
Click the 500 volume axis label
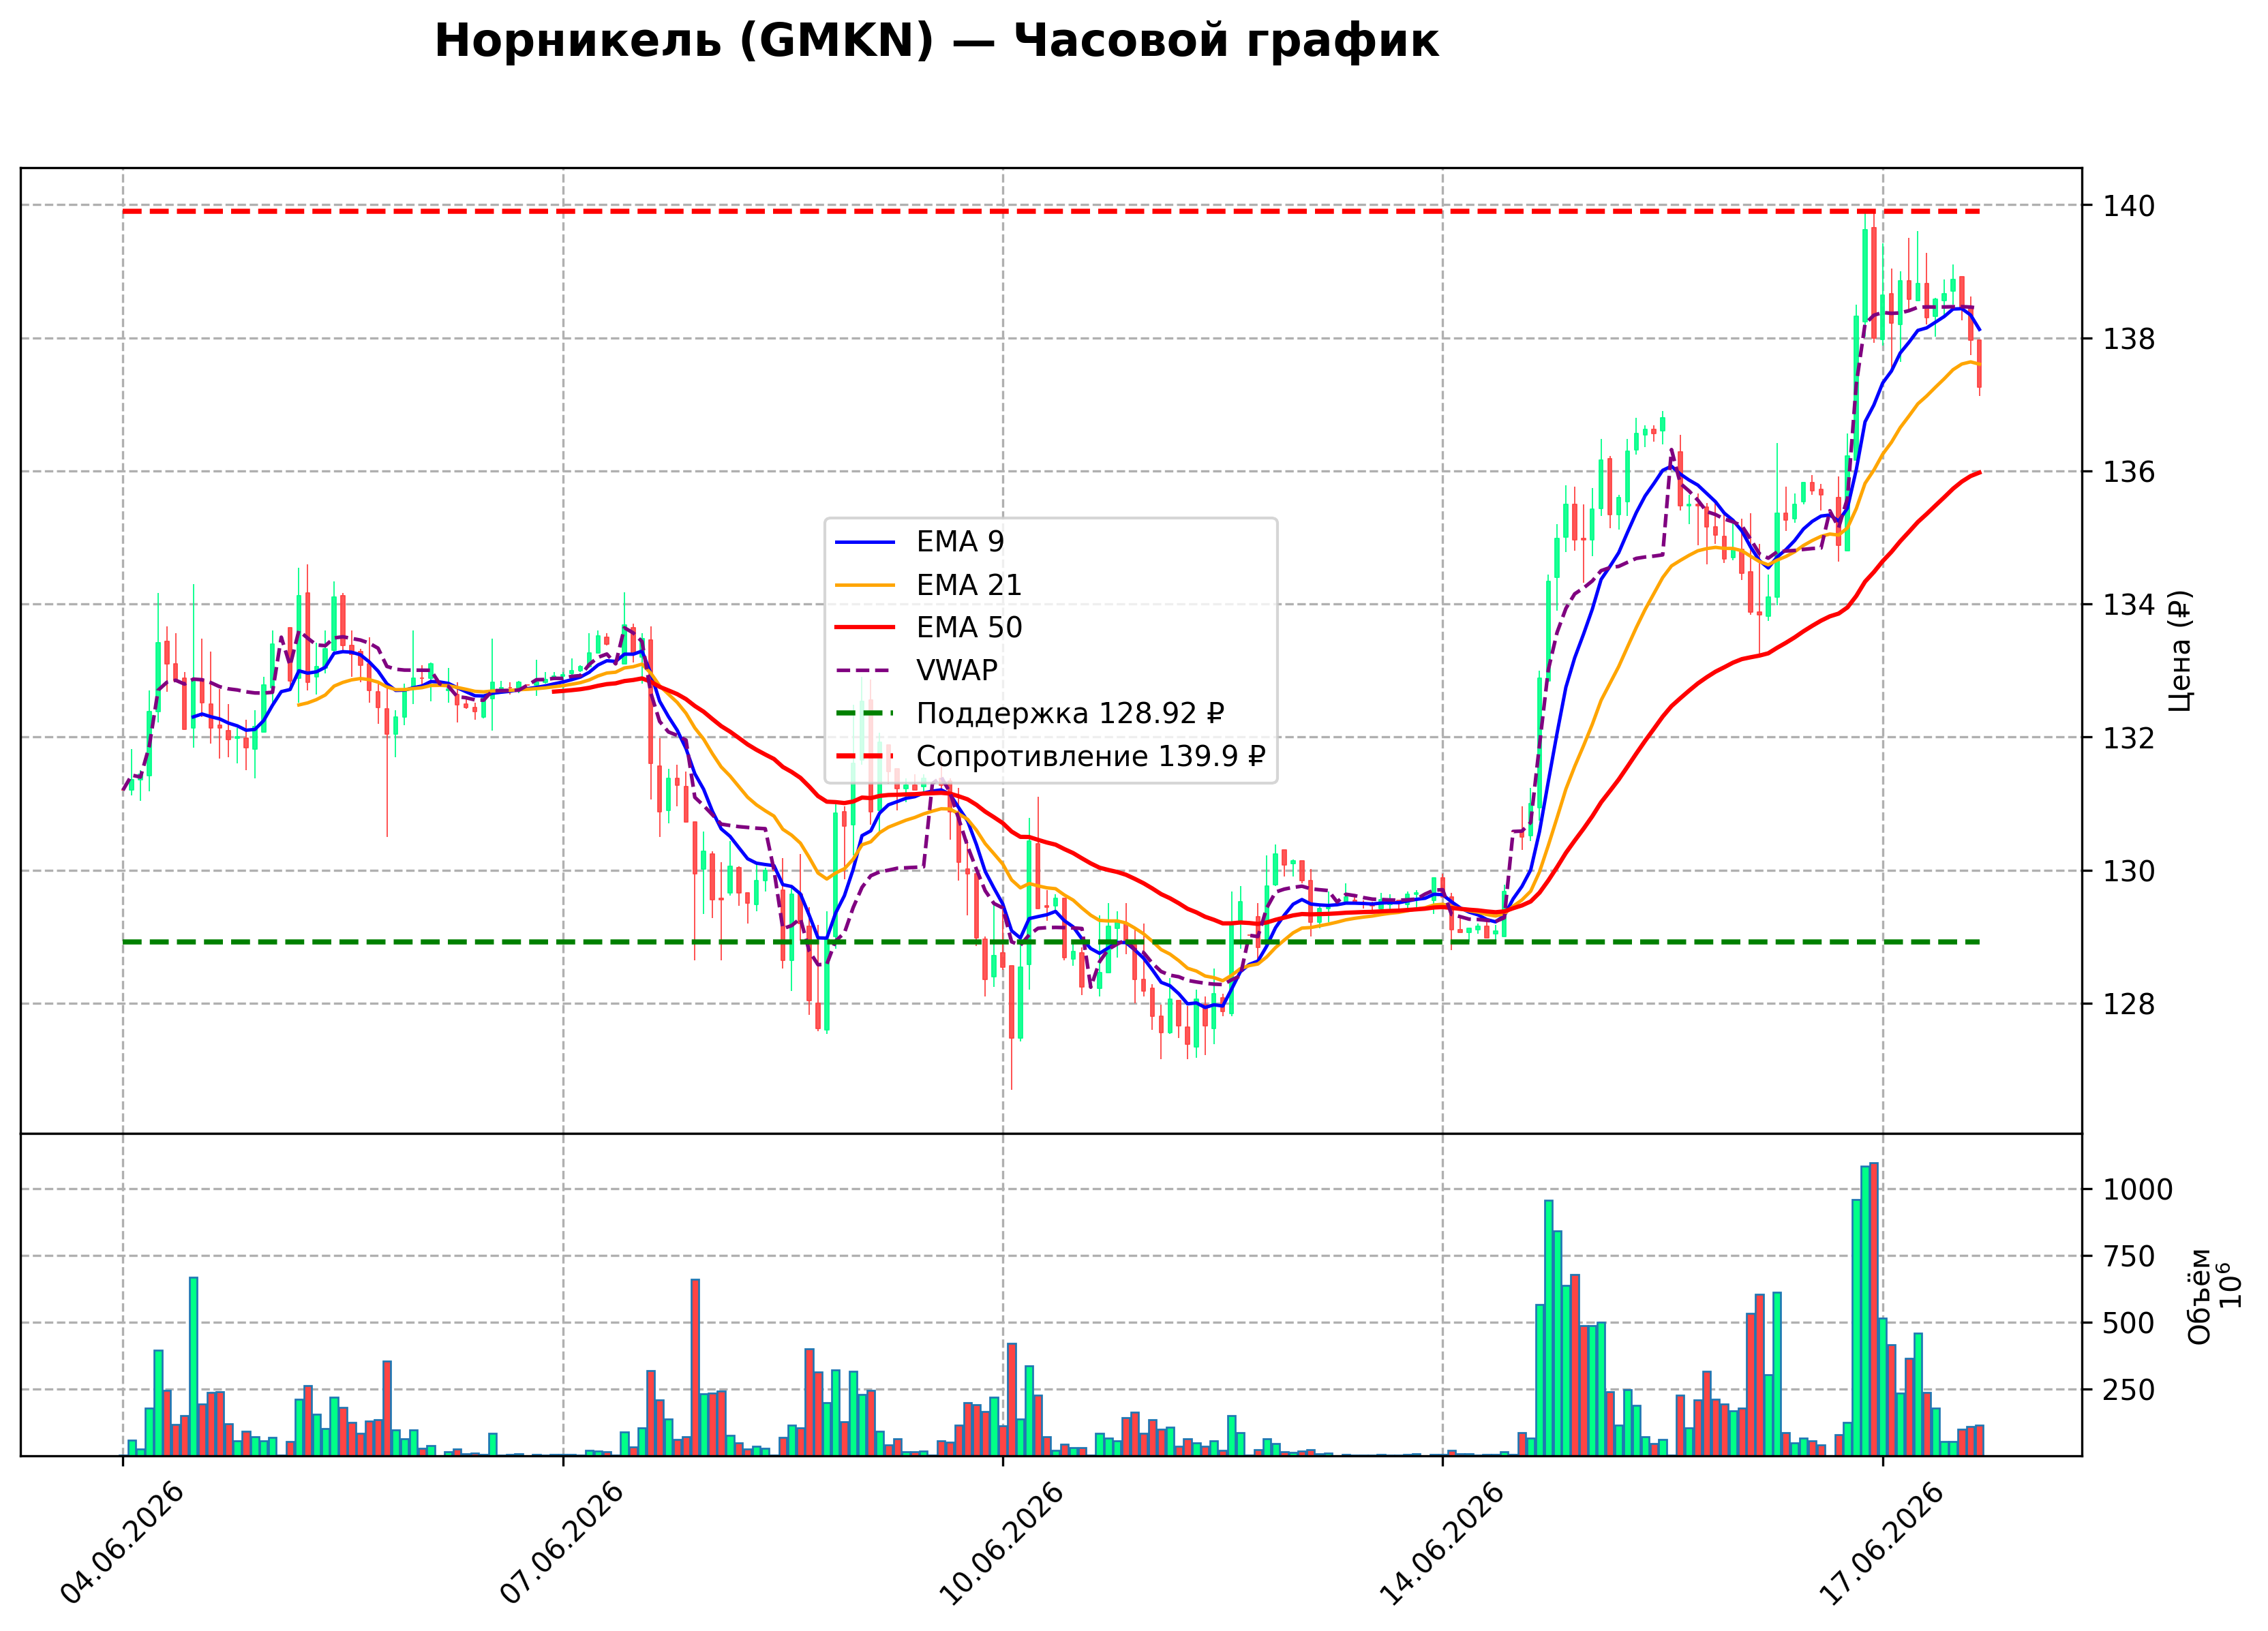click(x=2129, y=1323)
